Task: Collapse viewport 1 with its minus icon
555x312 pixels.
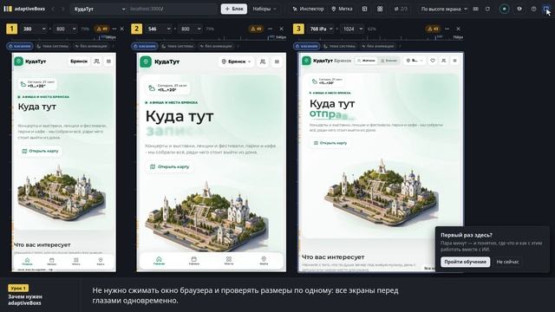Action: point(114,29)
